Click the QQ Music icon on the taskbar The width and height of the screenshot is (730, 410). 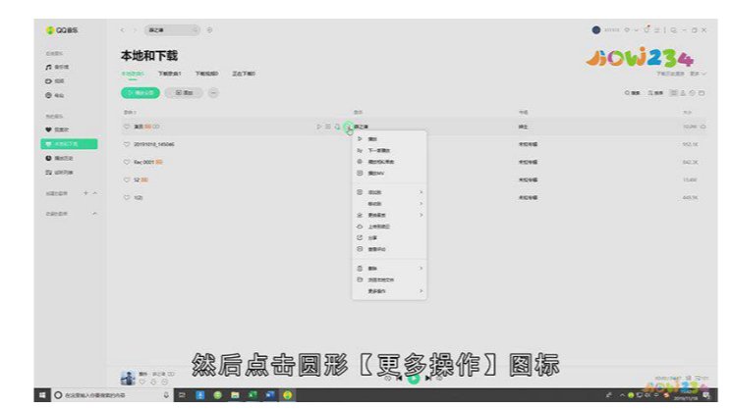287,395
